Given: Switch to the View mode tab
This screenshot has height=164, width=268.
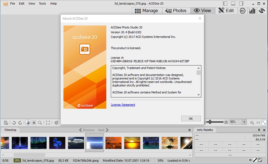Looking at the screenshot, I should (202, 11).
